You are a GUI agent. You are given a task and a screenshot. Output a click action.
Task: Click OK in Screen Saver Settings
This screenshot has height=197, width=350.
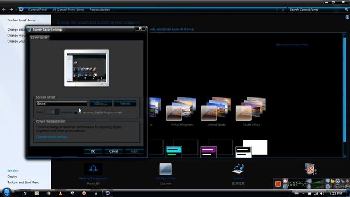tap(93, 151)
